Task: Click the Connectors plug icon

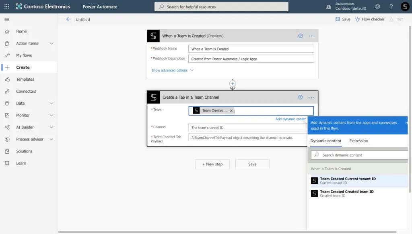Action: point(7,91)
